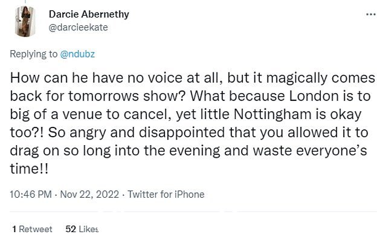
Task: View the 1 Retweet list
Action: (x=32, y=229)
